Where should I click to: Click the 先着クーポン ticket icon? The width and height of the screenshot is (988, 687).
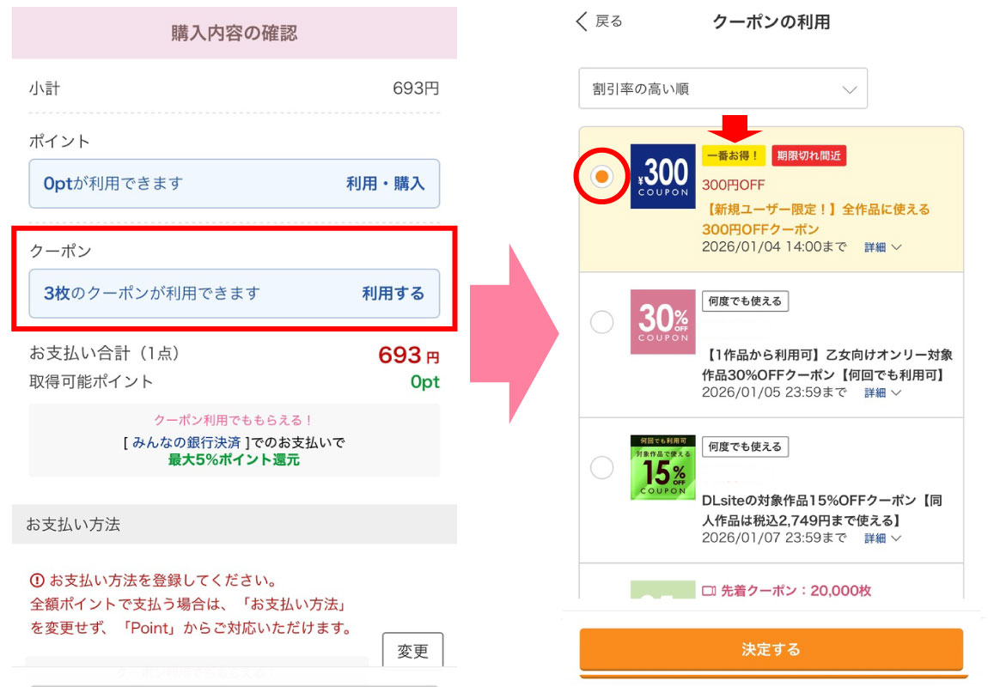[709, 591]
